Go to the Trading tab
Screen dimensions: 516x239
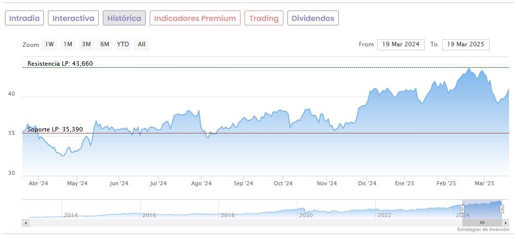click(x=263, y=18)
